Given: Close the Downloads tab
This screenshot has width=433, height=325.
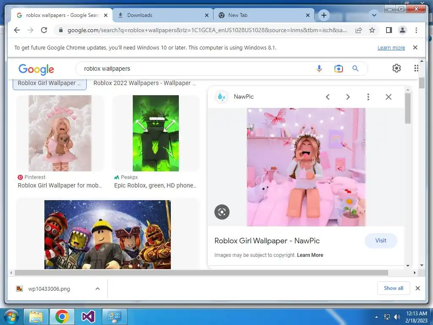Looking at the screenshot, I should [206, 16].
